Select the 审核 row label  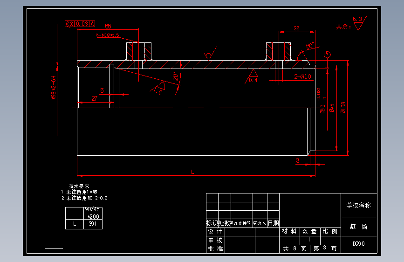tap(215, 241)
